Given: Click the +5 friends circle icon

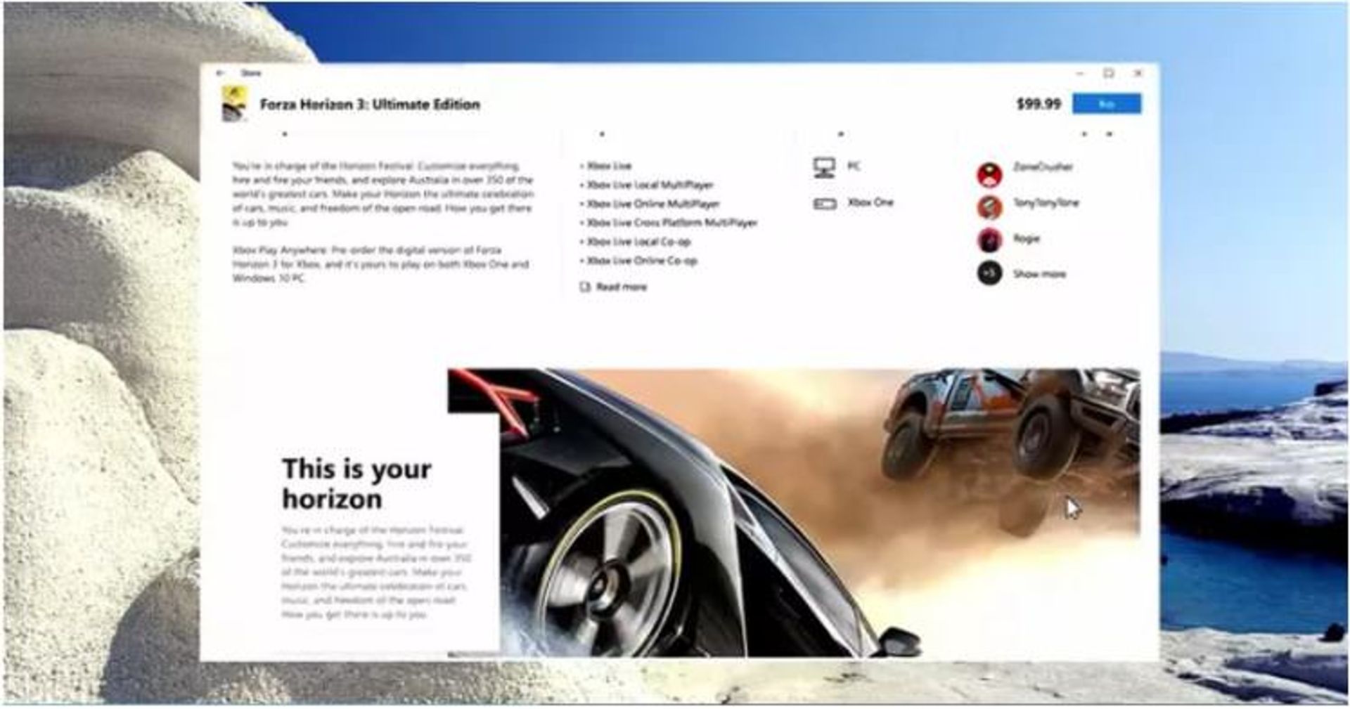Looking at the screenshot, I should coord(989,273).
